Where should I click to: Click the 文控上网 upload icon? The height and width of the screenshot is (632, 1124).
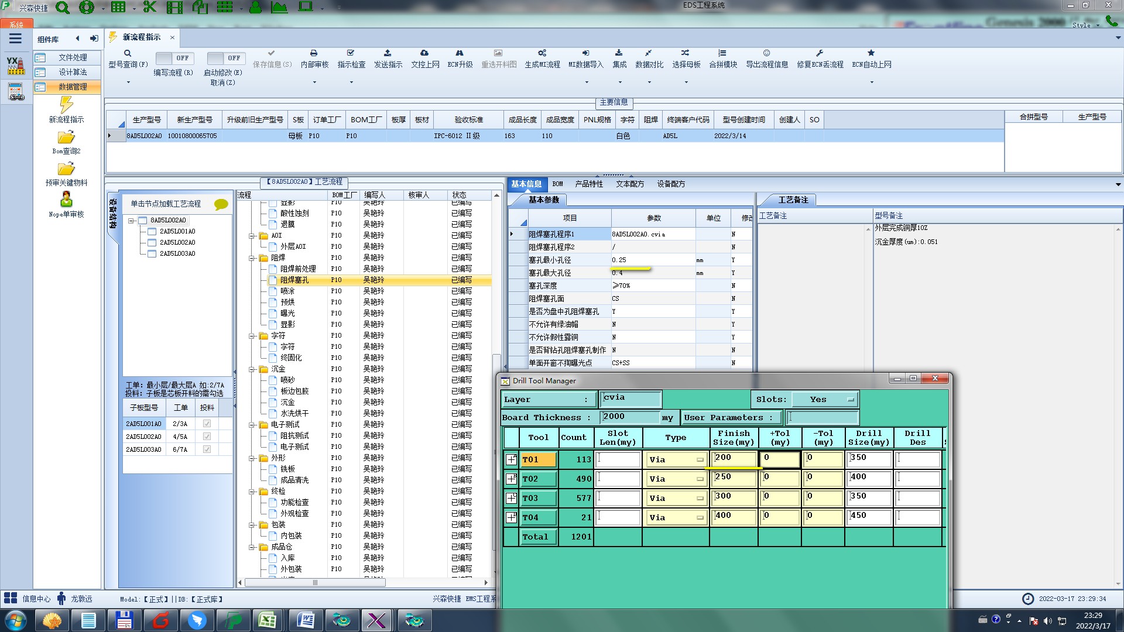pos(424,53)
